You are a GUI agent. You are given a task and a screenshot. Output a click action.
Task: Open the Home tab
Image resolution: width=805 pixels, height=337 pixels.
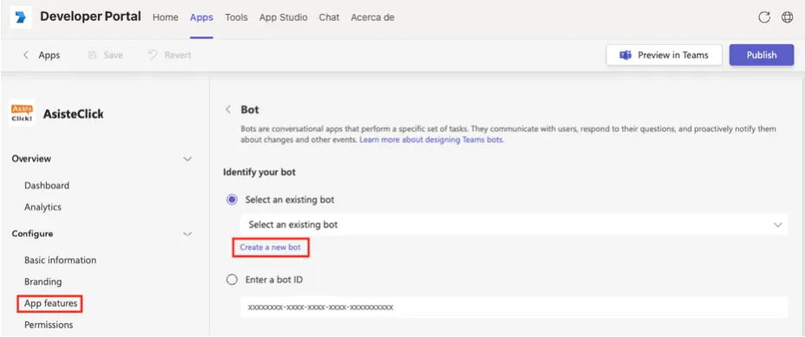166,17
